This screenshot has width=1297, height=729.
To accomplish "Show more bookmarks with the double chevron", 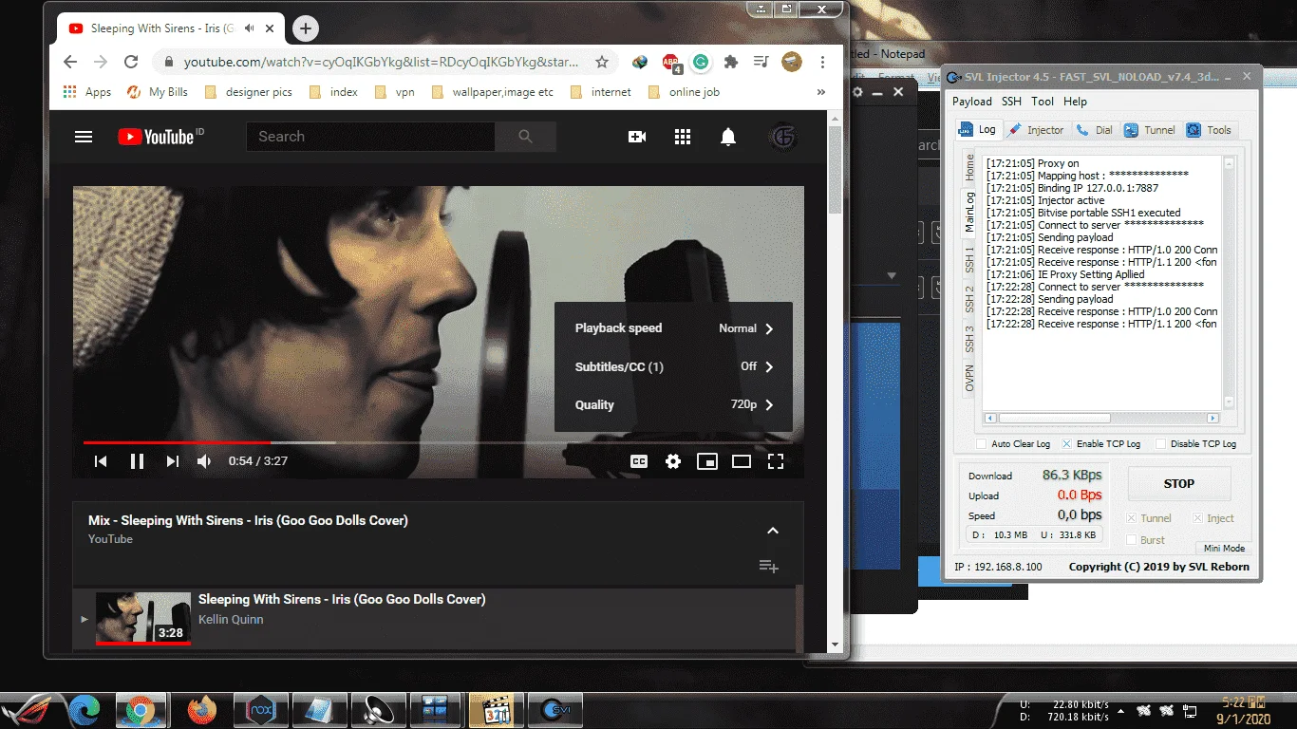I will (x=821, y=92).
